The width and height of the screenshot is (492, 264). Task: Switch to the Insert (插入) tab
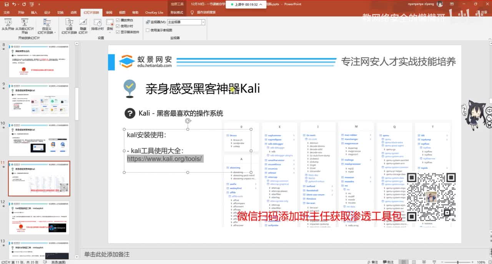pos(34,12)
